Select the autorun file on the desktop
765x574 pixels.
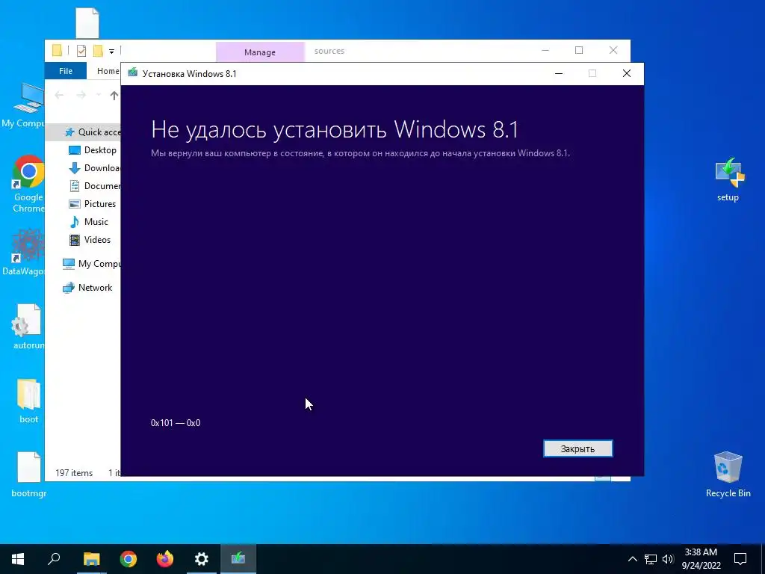click(28, 327)
